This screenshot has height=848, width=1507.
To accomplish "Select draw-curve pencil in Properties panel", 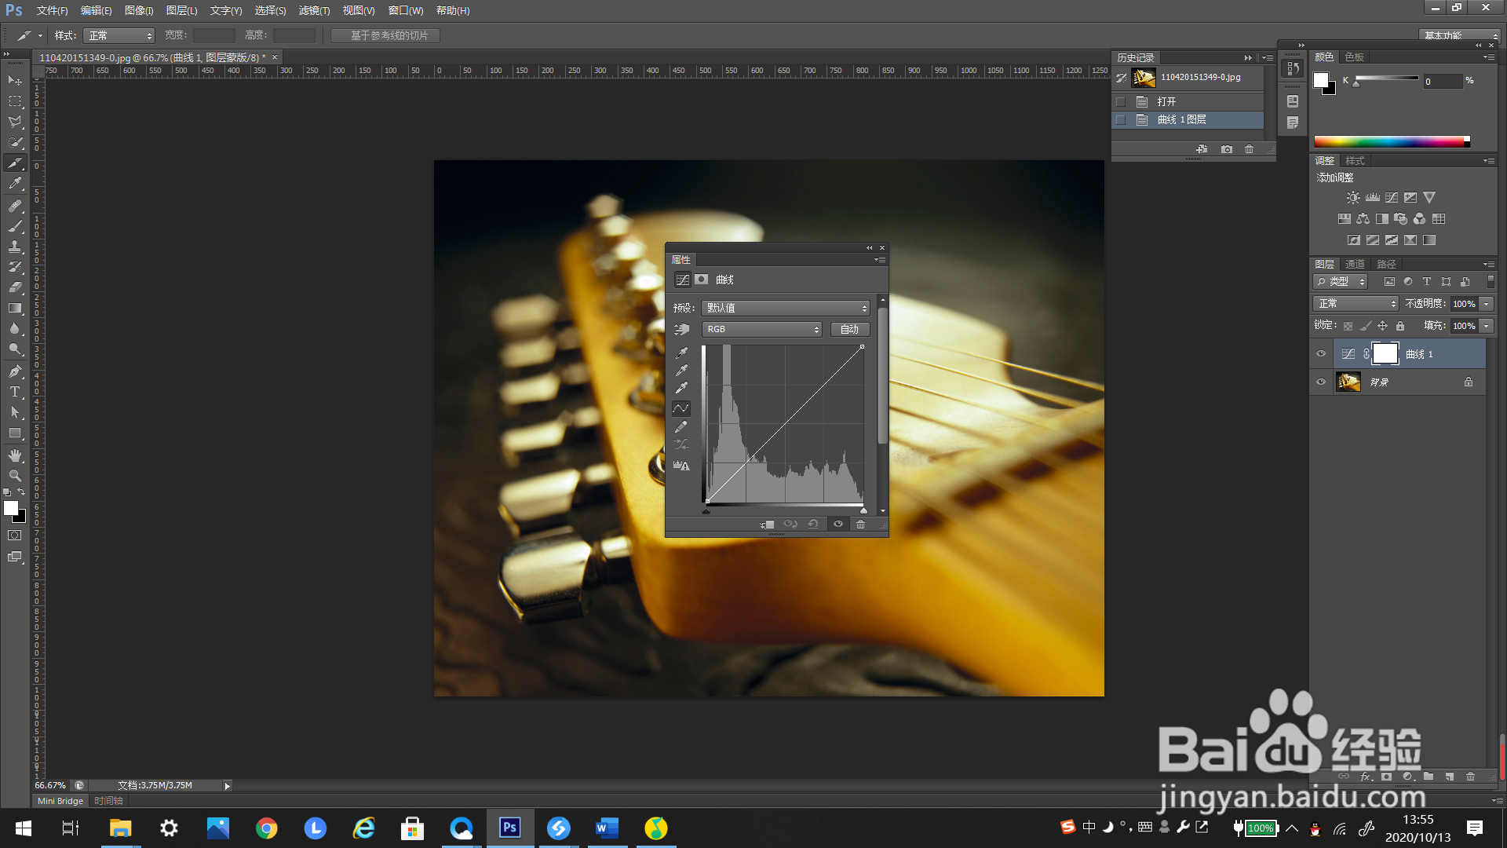I will point(681,426).
